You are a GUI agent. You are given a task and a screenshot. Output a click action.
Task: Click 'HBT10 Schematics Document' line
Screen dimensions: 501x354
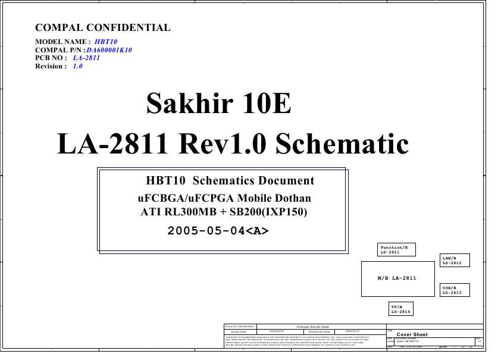click(x=230, y=180)
